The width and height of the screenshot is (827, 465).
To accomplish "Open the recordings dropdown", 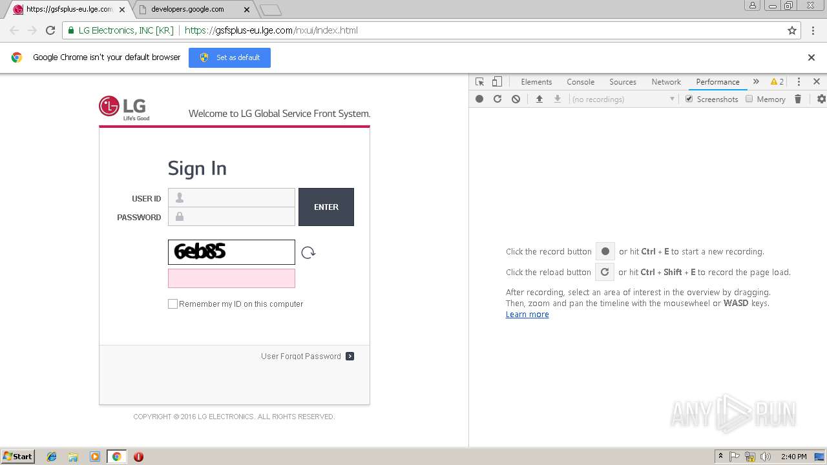I will [623, 99].
